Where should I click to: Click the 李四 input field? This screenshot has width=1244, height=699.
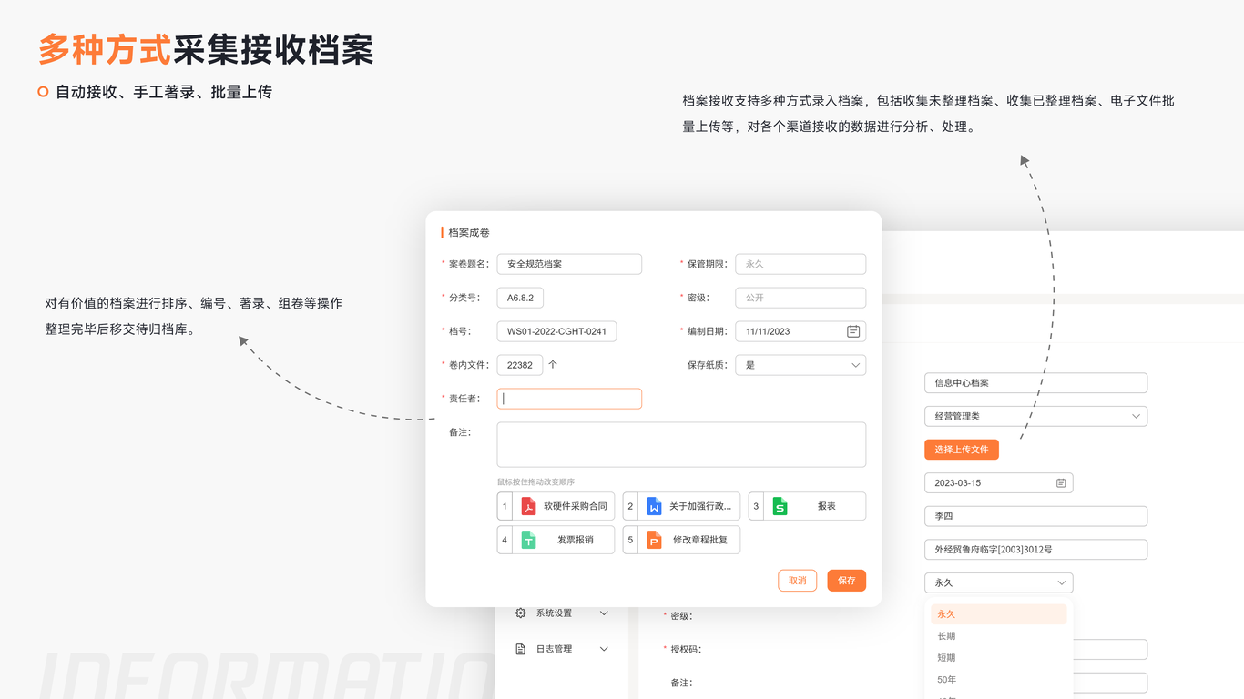click(1035, 516)
